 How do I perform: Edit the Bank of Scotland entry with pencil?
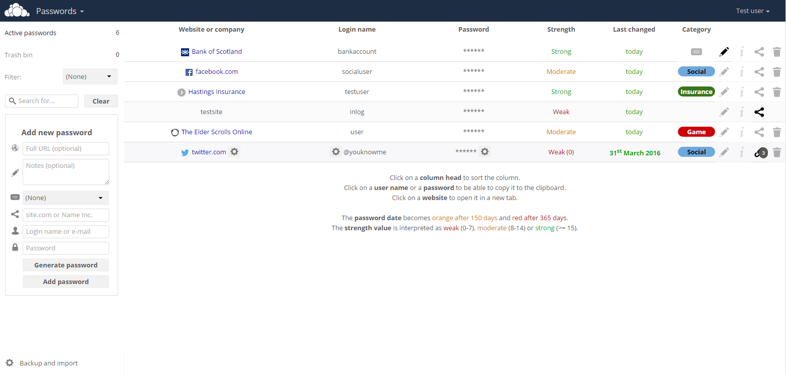(724, 51)
